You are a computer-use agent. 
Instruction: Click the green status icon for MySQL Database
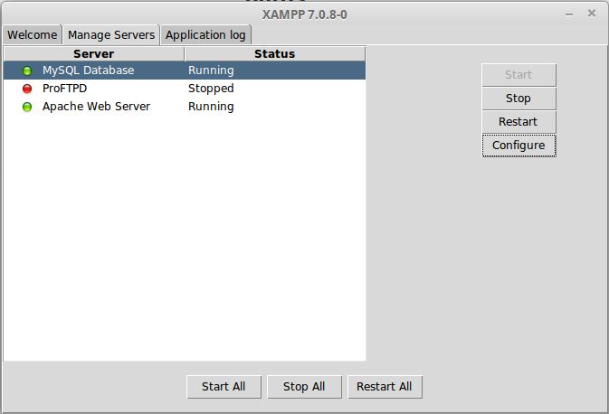pos(27,71)
